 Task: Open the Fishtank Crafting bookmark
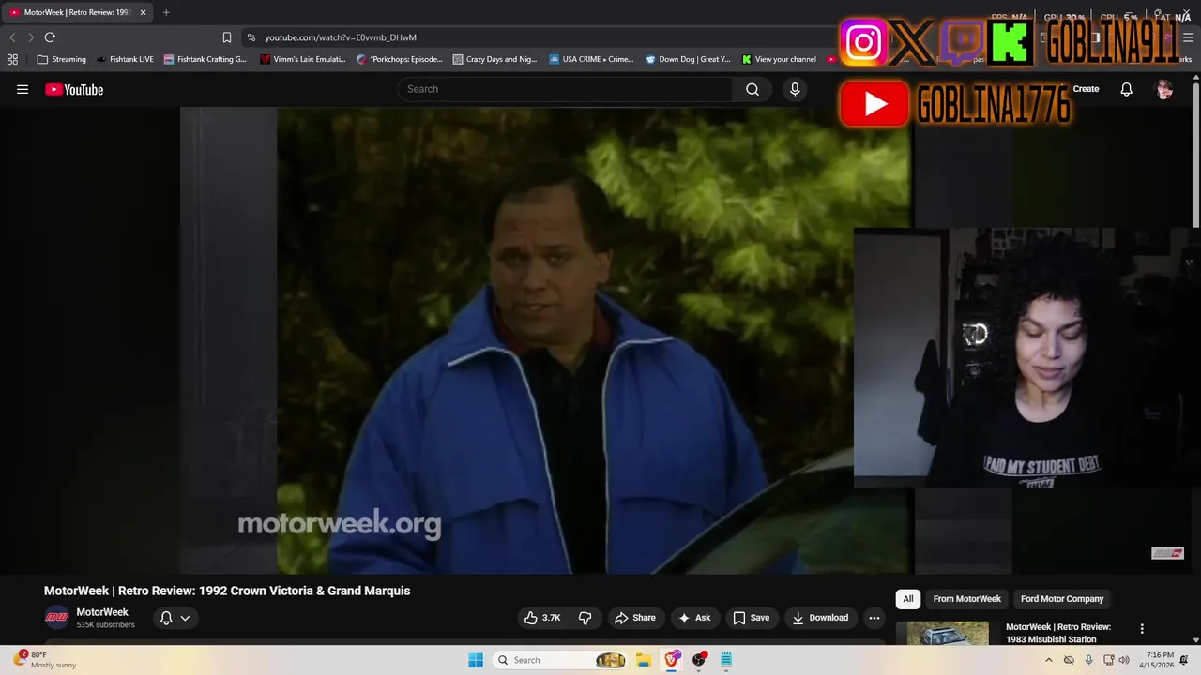pos(205,59)
